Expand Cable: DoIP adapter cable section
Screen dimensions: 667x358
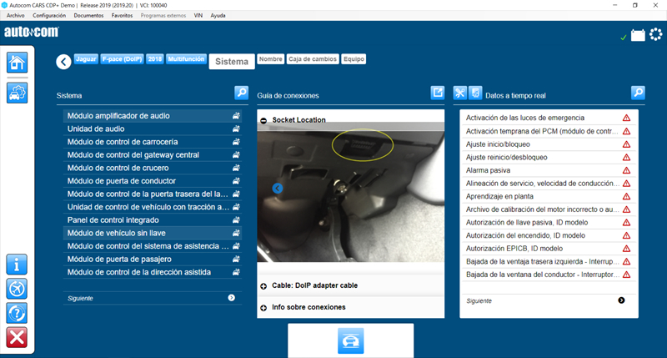(263, 286)
